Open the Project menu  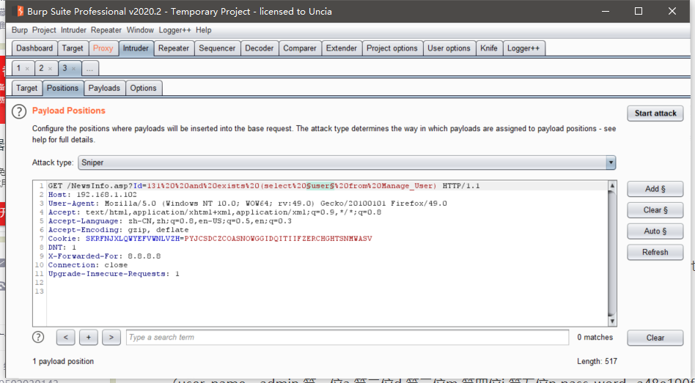[44, 30]
